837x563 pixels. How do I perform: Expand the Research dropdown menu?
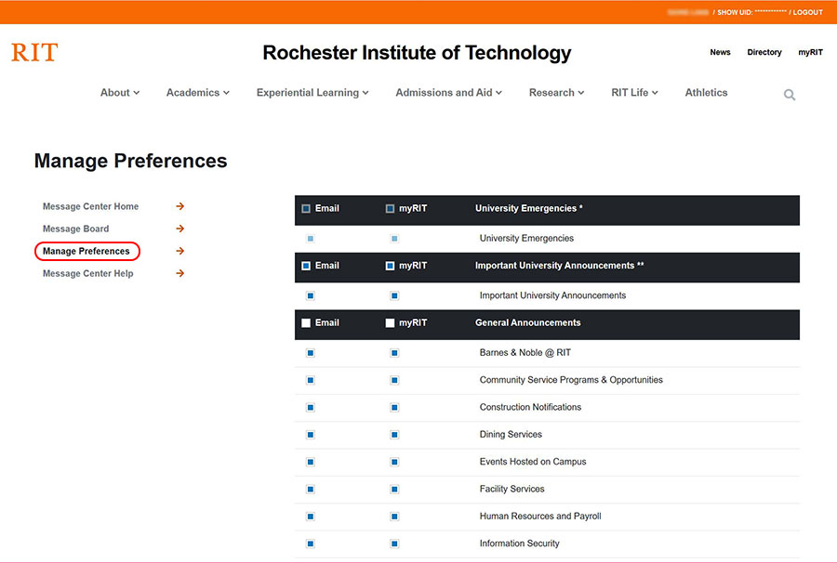[556, 93]
